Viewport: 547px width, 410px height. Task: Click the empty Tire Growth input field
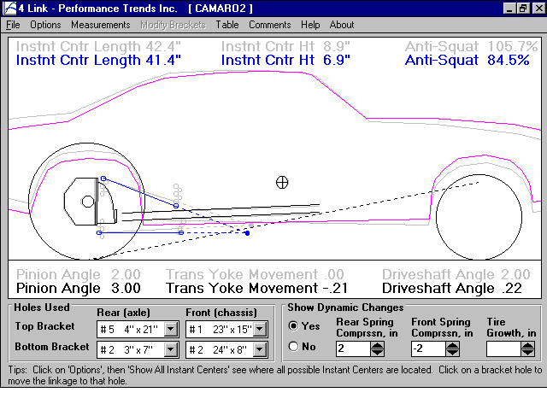click(503, 348)
